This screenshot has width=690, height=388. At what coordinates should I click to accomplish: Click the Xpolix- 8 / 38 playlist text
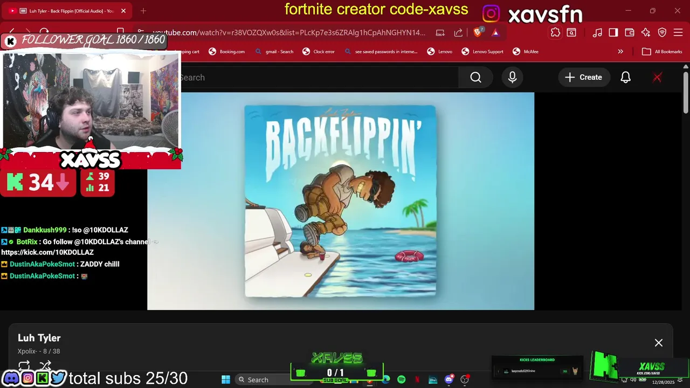[x=39, y=351]
